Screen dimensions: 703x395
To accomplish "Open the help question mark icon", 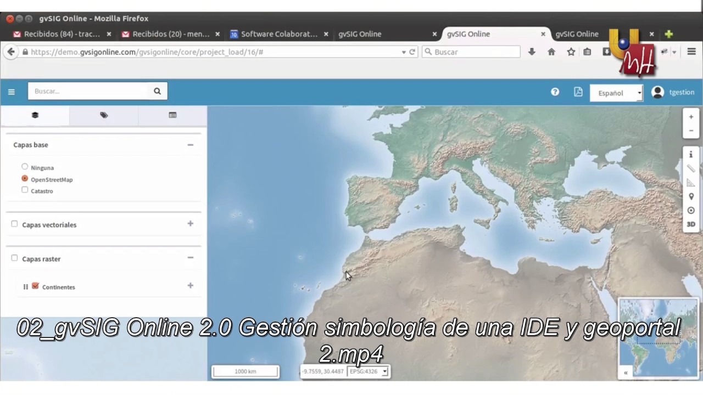I will click(x=555, y=92).
